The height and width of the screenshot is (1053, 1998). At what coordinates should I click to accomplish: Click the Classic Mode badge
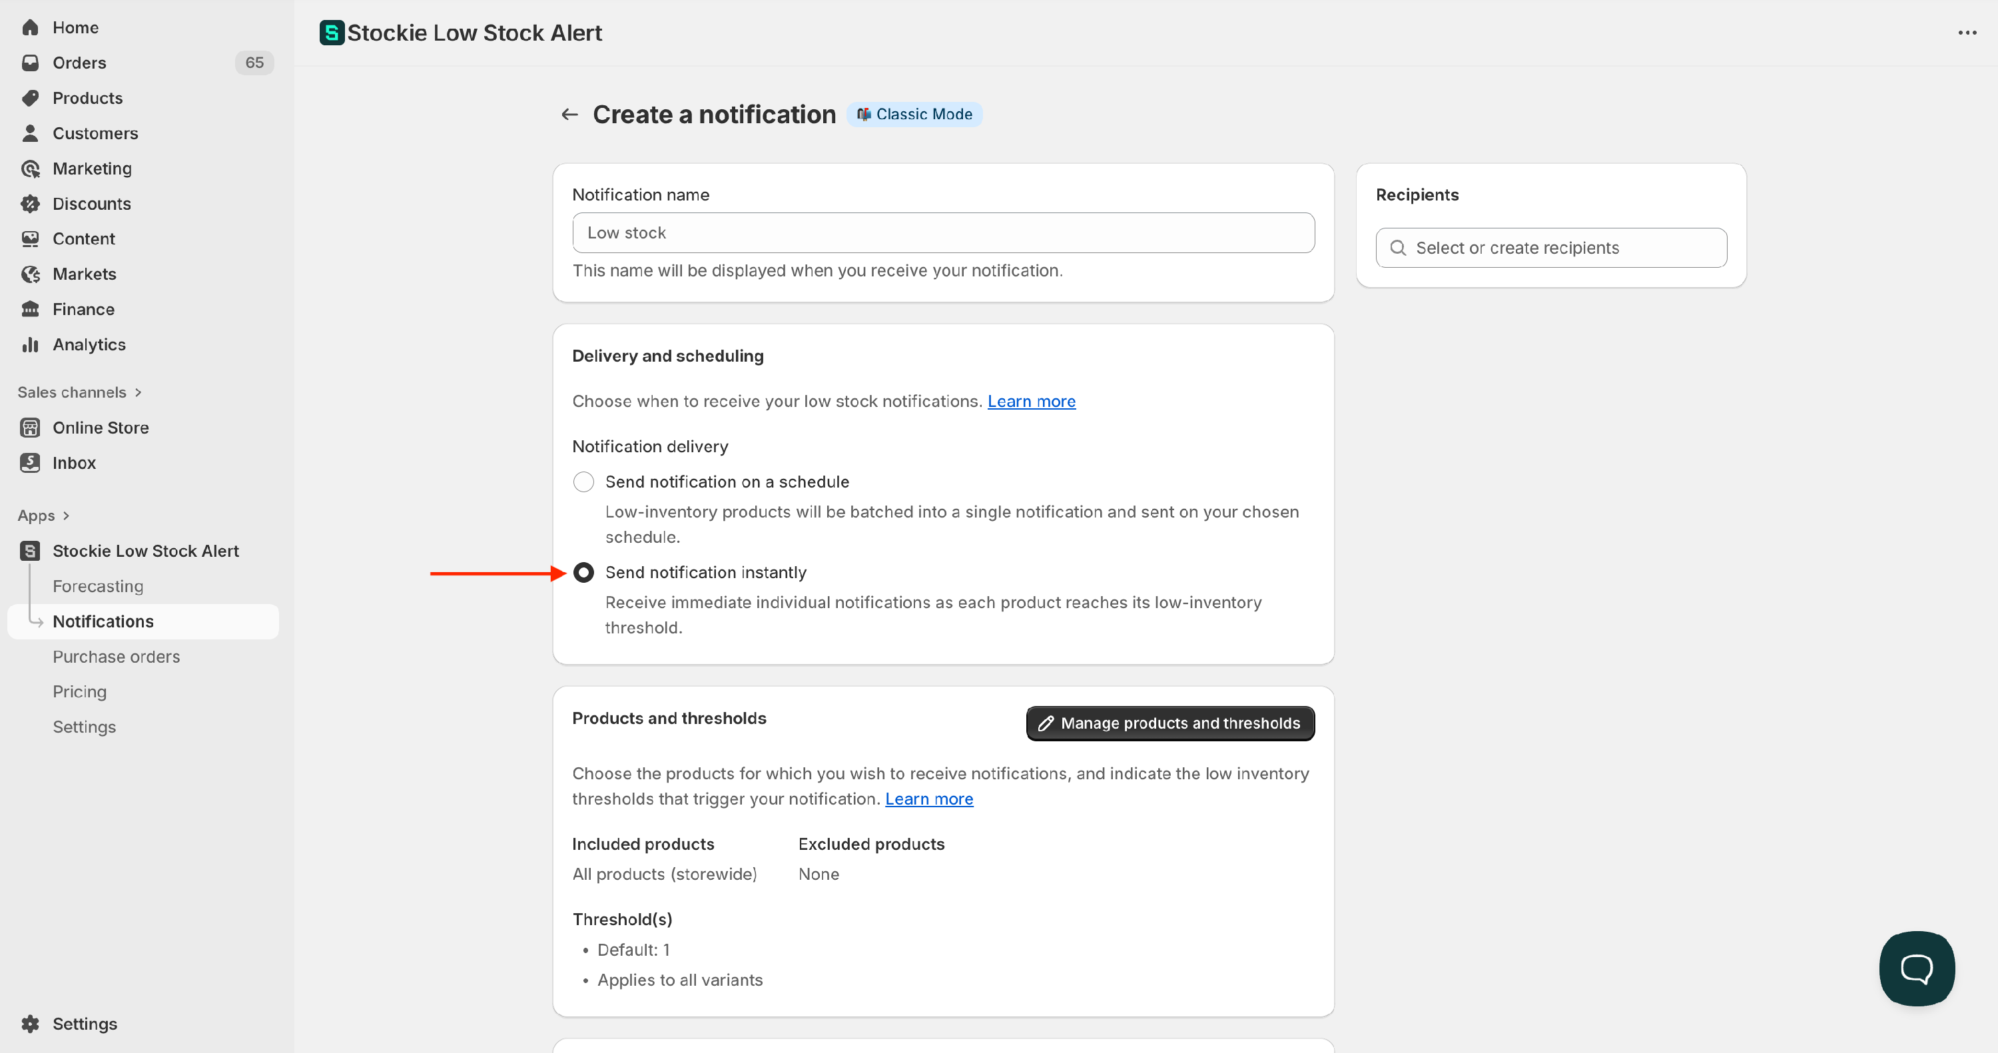(x=914, y=114)
